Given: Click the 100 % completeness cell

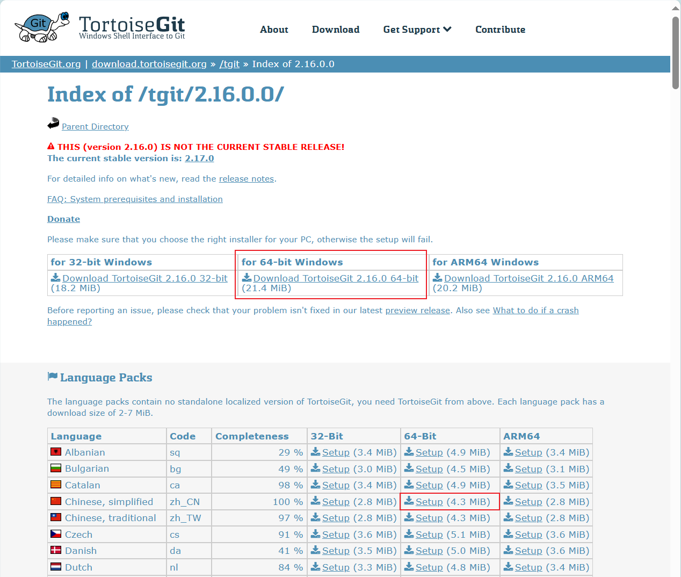Looking at the screenshot, I should pos(259,502).
